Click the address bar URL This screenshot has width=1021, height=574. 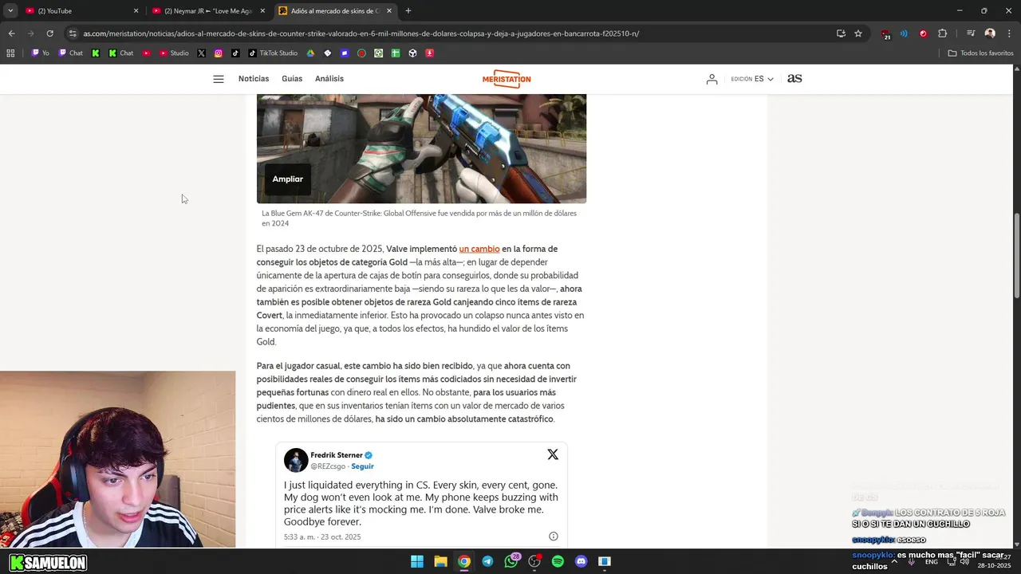pyautogui.click(x=361, y=33)
